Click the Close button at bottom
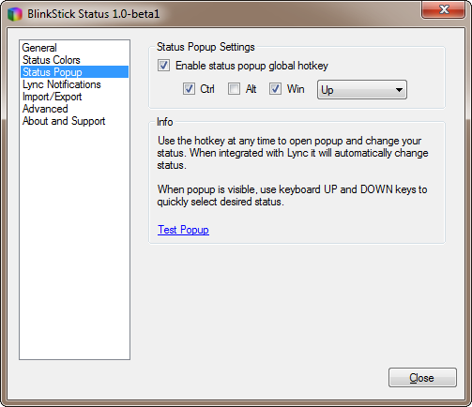The width and height of the screenshot is (472, 407). pos(422,378)
